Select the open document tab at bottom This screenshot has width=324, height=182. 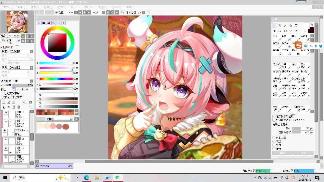pos(54,166)
